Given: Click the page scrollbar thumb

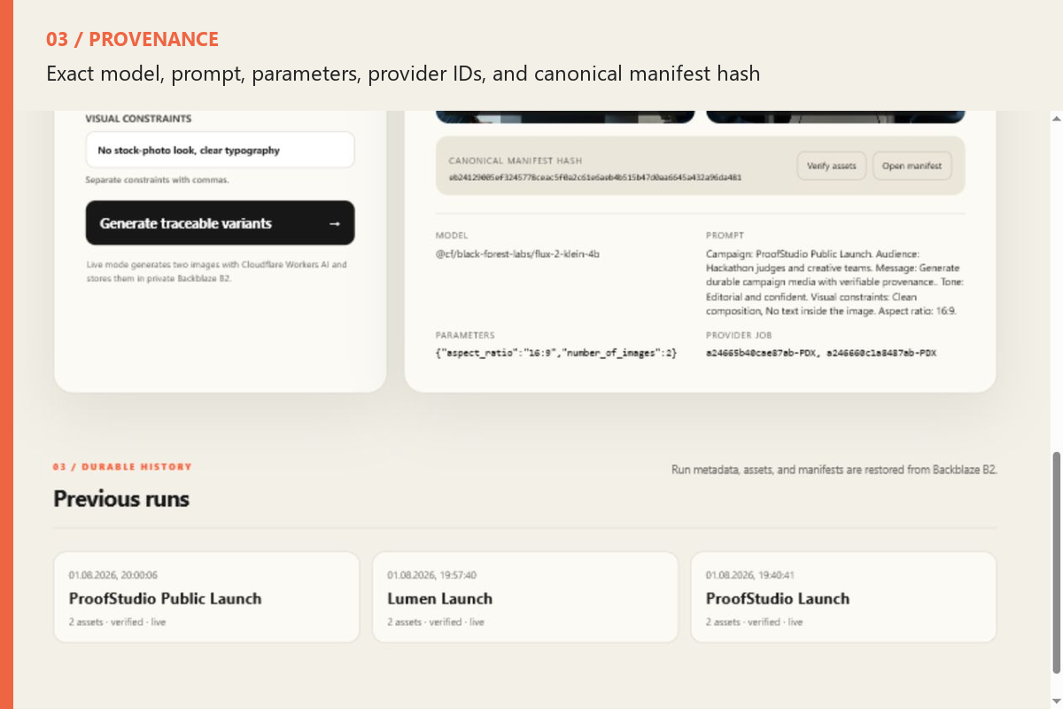Looking at the screenshot, I should 1056,563.
